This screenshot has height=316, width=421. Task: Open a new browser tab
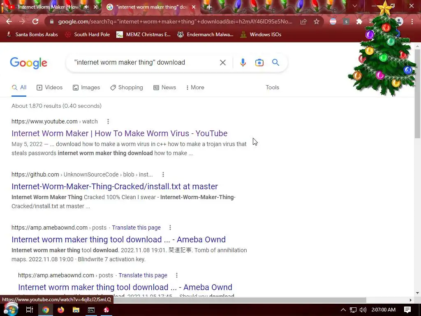[x=209, y=7]
